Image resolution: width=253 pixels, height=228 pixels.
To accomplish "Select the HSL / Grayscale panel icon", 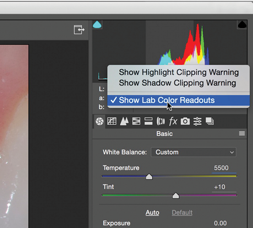I will tap(136, 121).
